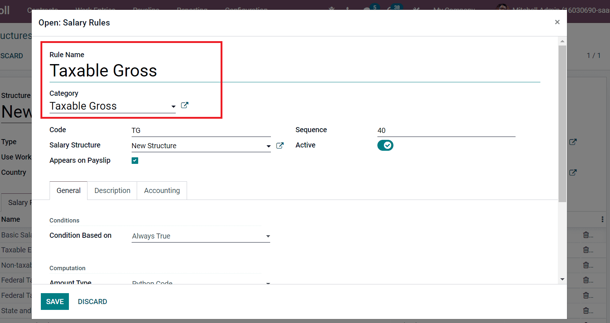
Task: Click the 1 / 1 pager in background
Action: point(594,55)
